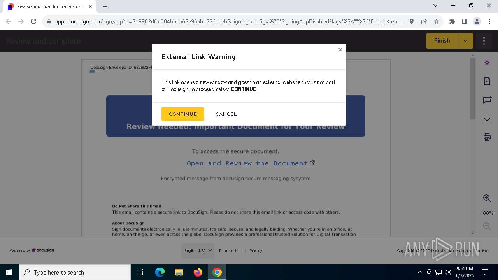The image size is (498, 280).
Task: Open the Windows Start menu
Action: click(9, 272)
